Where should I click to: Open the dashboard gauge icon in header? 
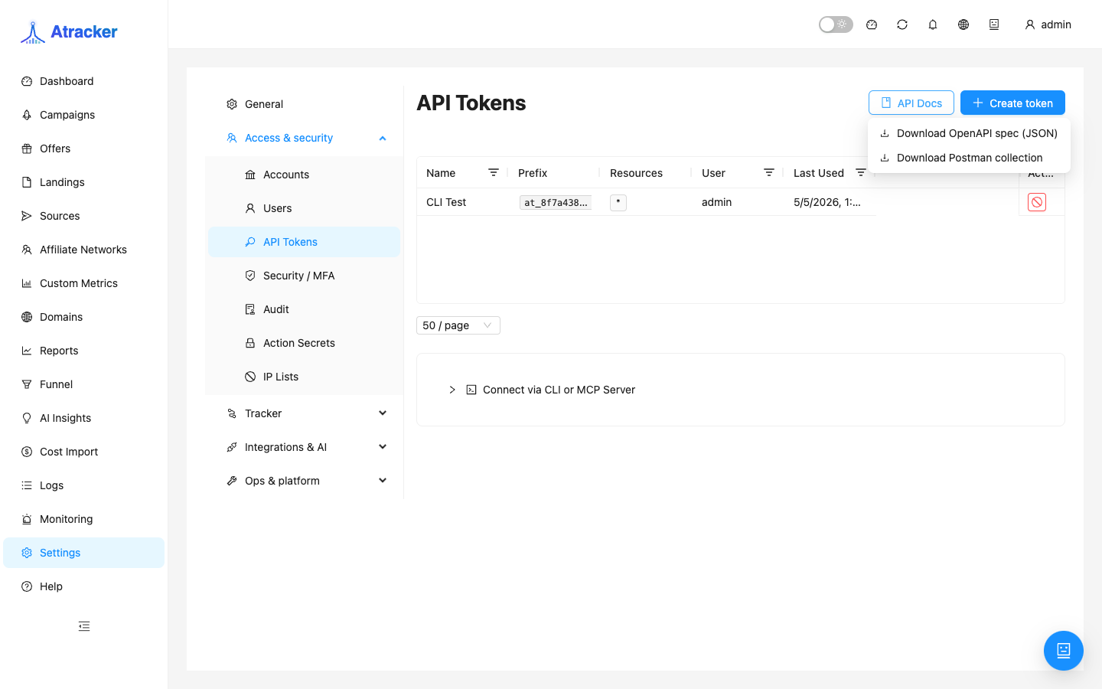(x=872, y=24)
